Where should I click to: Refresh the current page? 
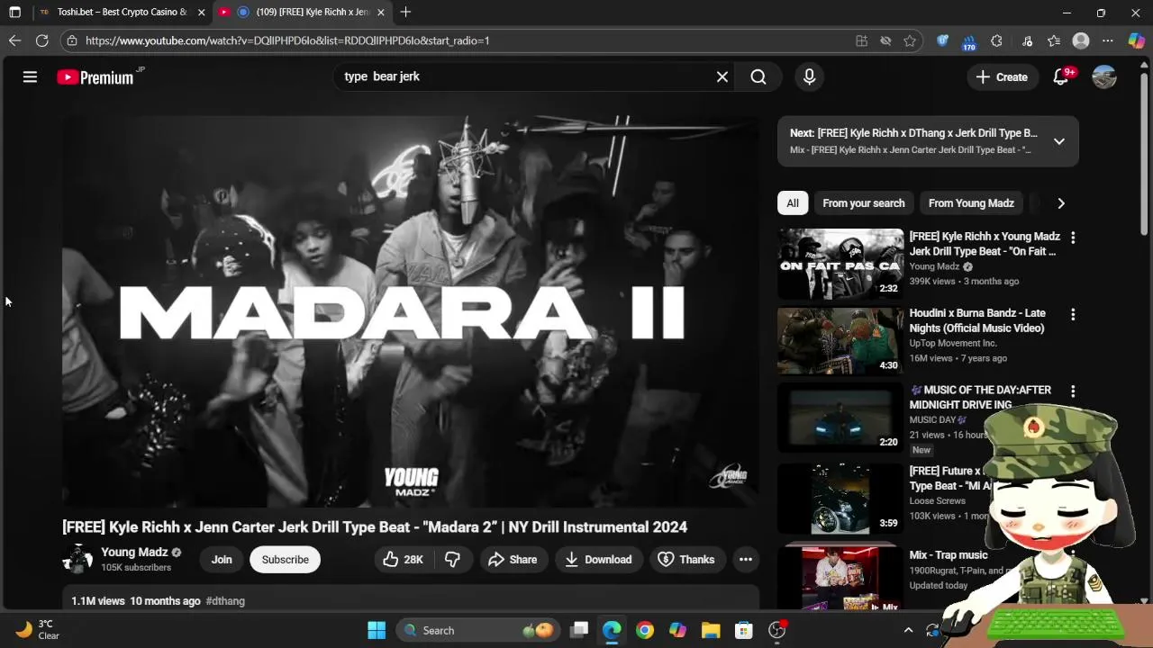pos(41,40)
